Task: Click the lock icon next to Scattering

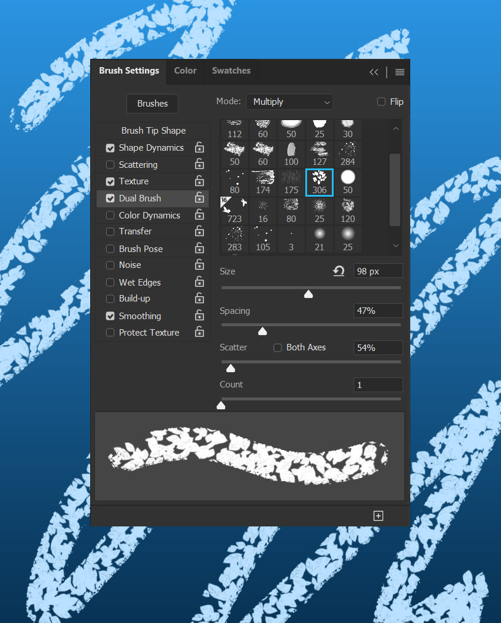Action: (199, 164)
